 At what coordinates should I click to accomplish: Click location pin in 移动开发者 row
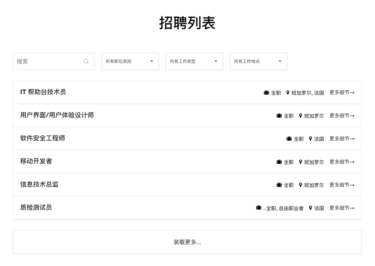click(x=300, y=162)
